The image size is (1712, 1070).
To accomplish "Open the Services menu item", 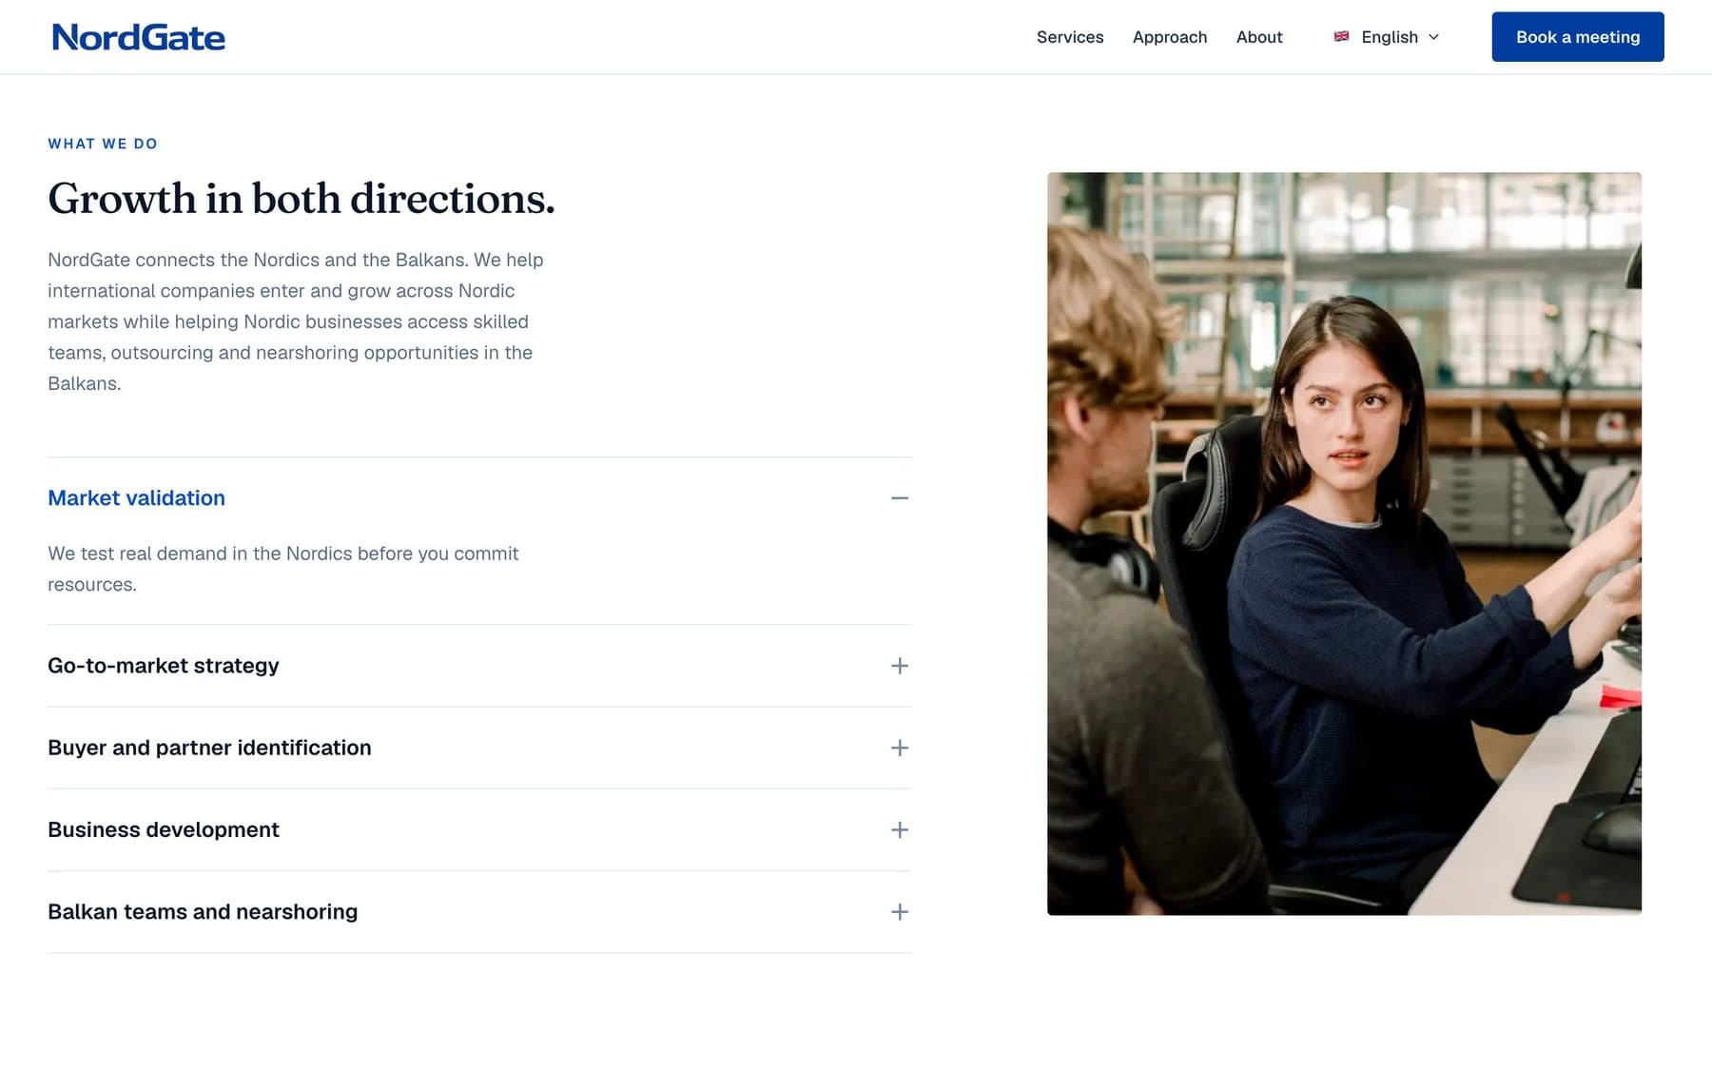I will [1070, 37].
